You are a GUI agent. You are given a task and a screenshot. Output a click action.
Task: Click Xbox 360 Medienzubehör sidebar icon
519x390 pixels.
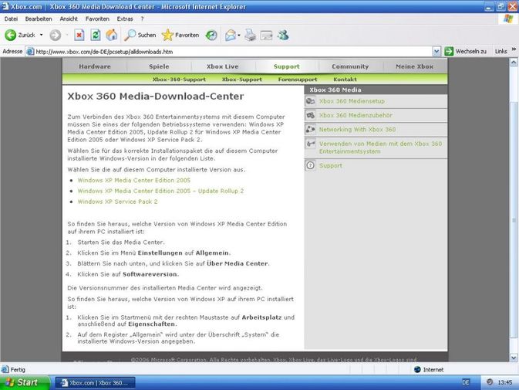(x=311, y=115)
